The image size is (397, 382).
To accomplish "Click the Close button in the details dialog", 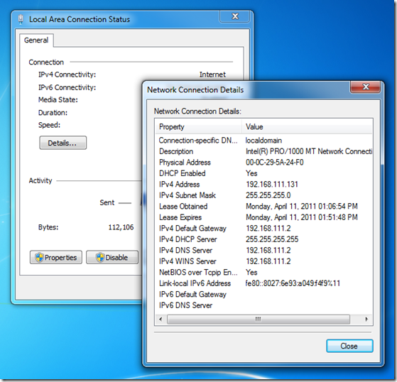I will point(349,346).
